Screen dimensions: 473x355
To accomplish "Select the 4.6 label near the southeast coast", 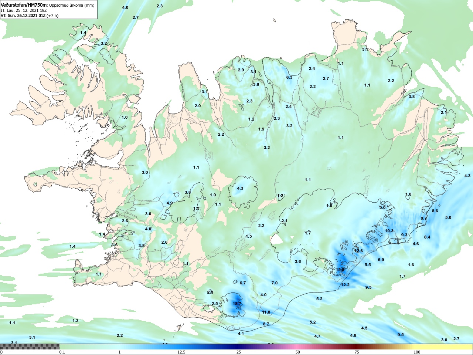I will 416,244.
